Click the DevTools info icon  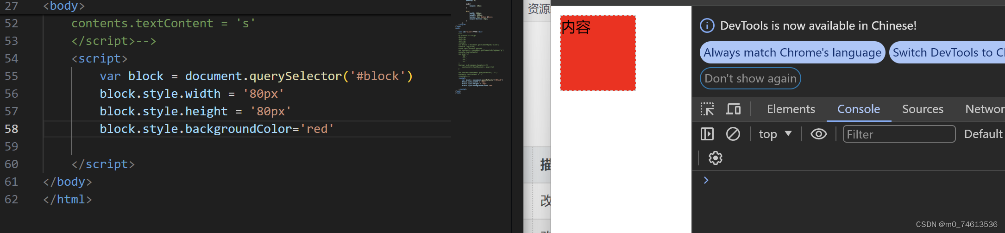707,25
